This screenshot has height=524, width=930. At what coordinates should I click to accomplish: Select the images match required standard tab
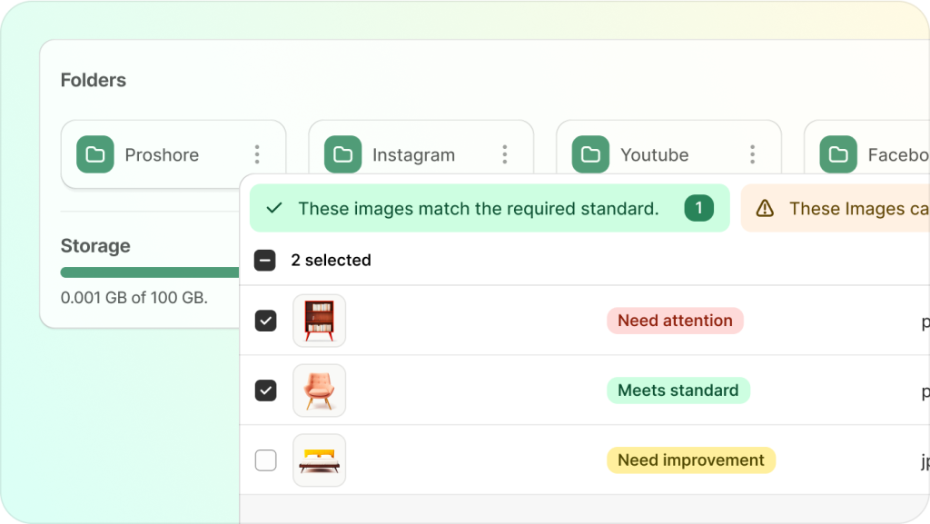point(478,209)
